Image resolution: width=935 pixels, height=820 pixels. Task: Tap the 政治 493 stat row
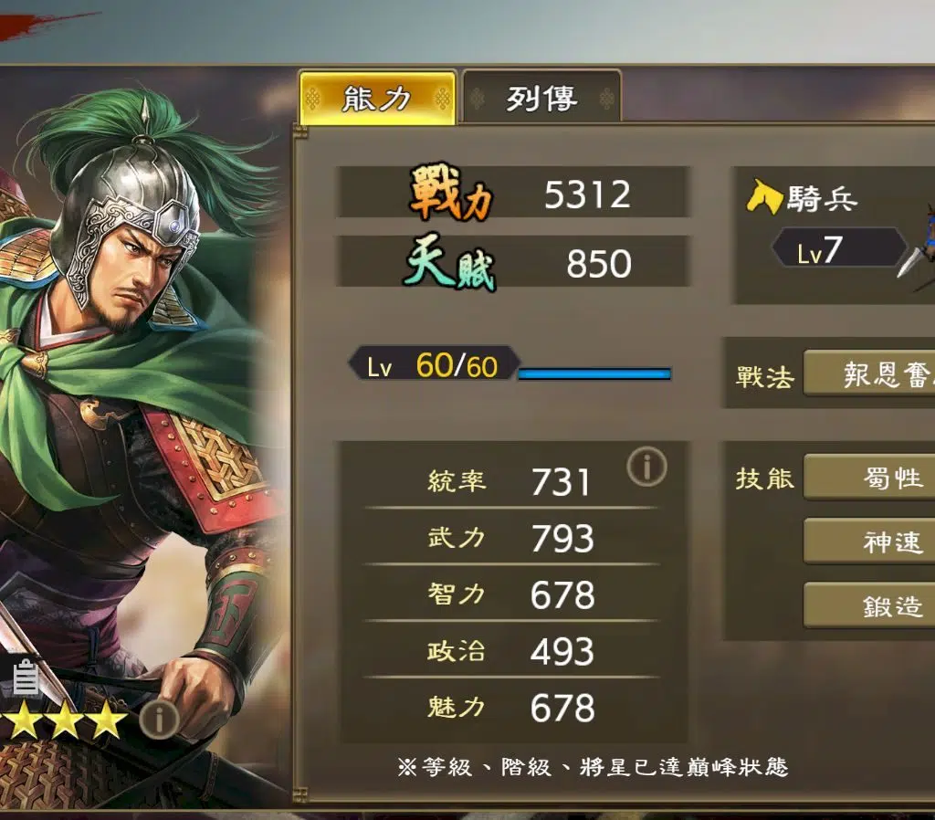[511, 651]
